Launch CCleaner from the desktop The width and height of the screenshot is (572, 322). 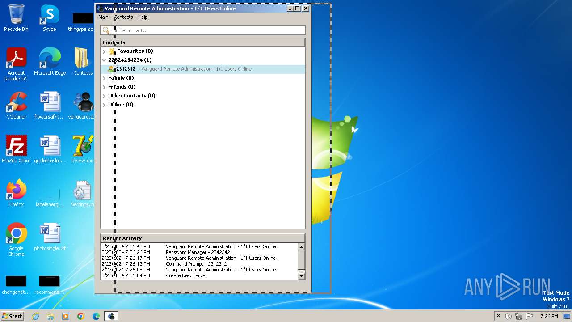point(16,106)
